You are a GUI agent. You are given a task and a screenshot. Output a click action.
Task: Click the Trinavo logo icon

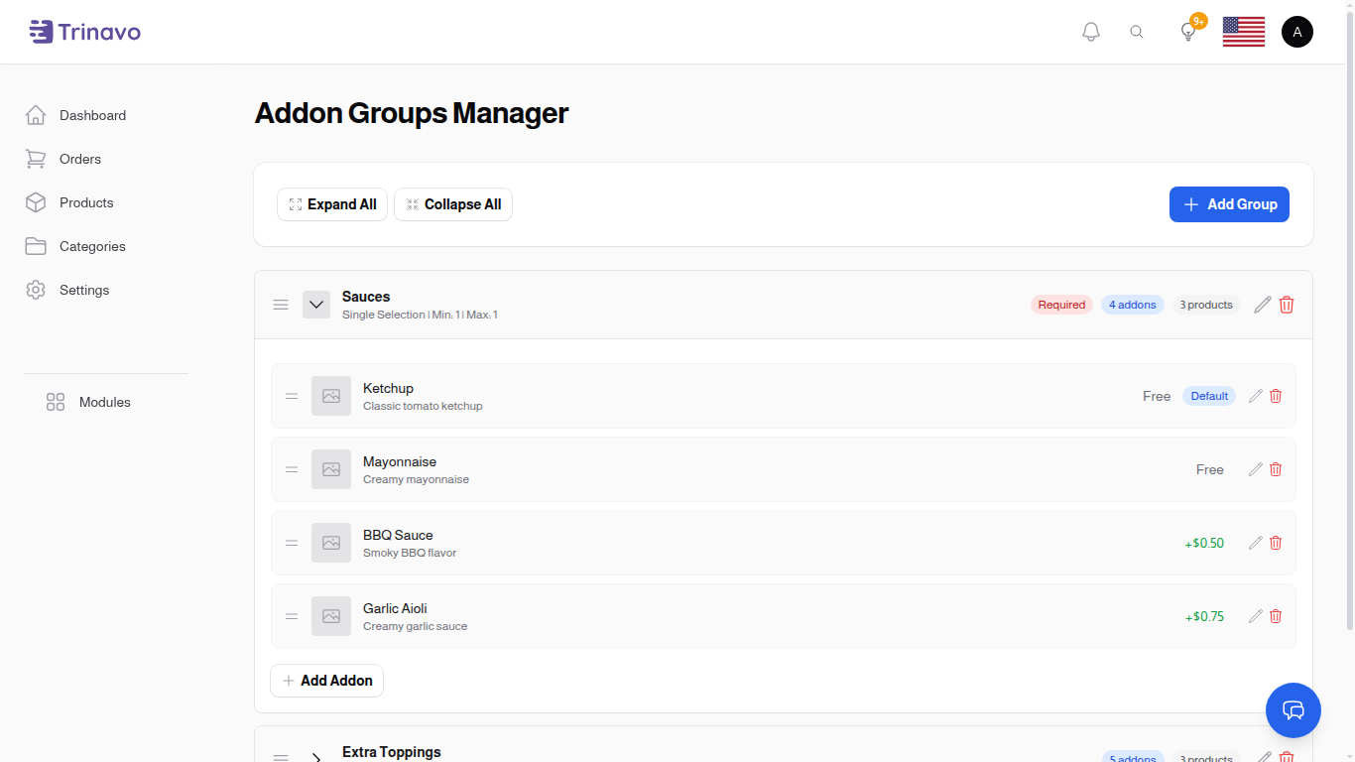pos(39,31)
